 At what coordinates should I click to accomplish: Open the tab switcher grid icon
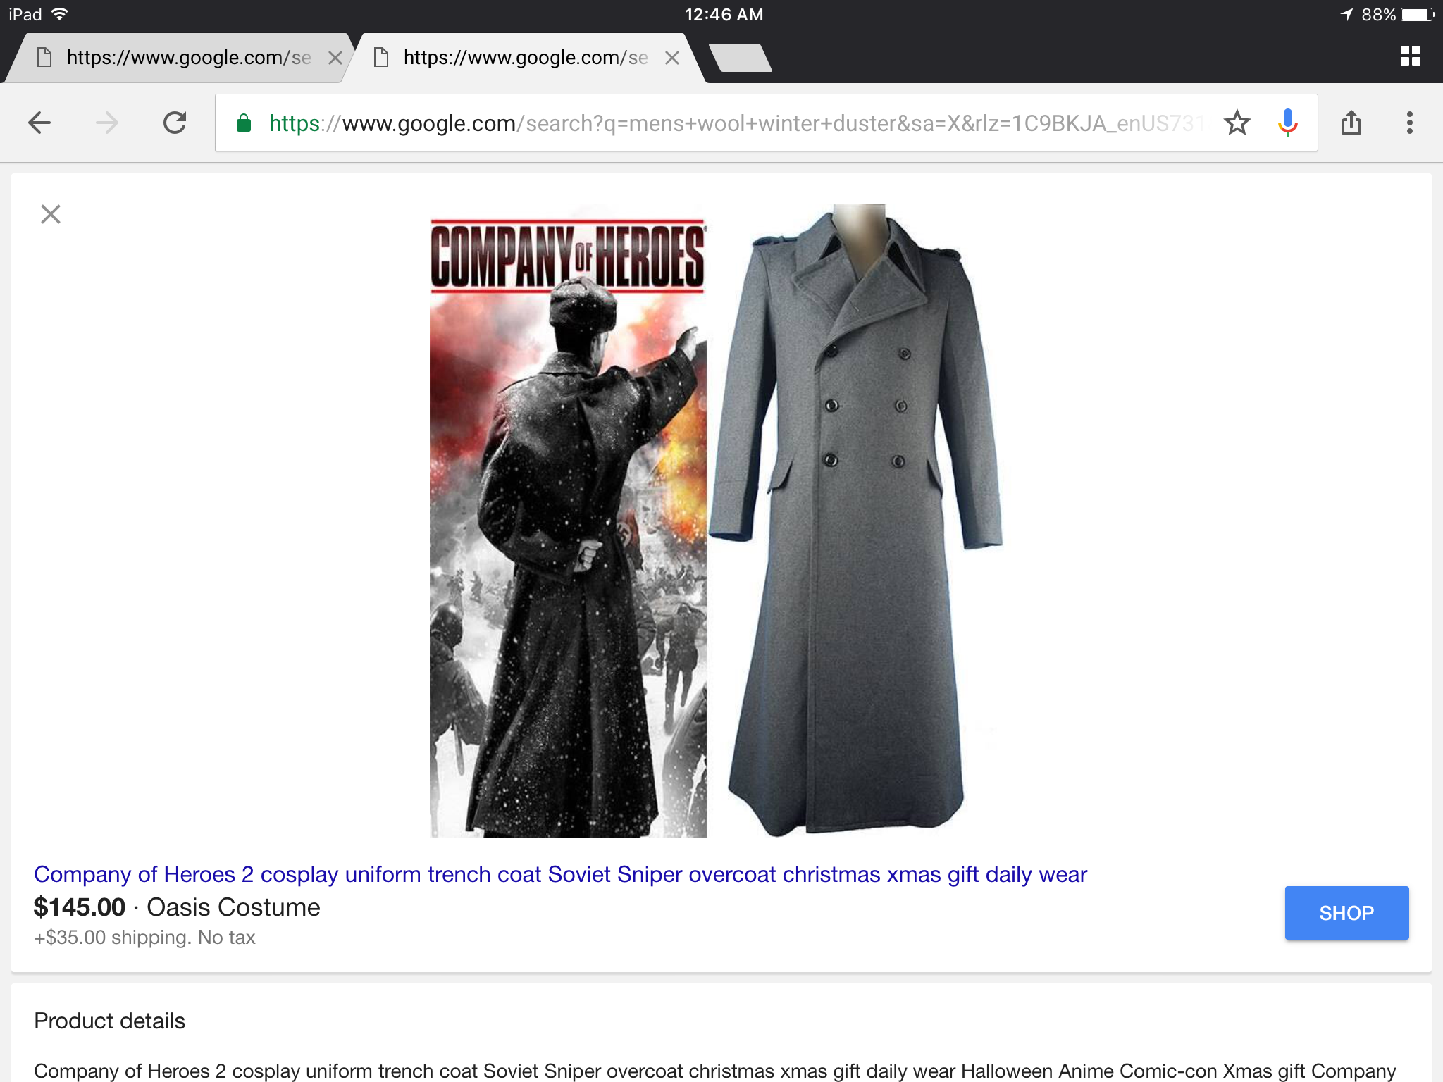point(1410,56)
